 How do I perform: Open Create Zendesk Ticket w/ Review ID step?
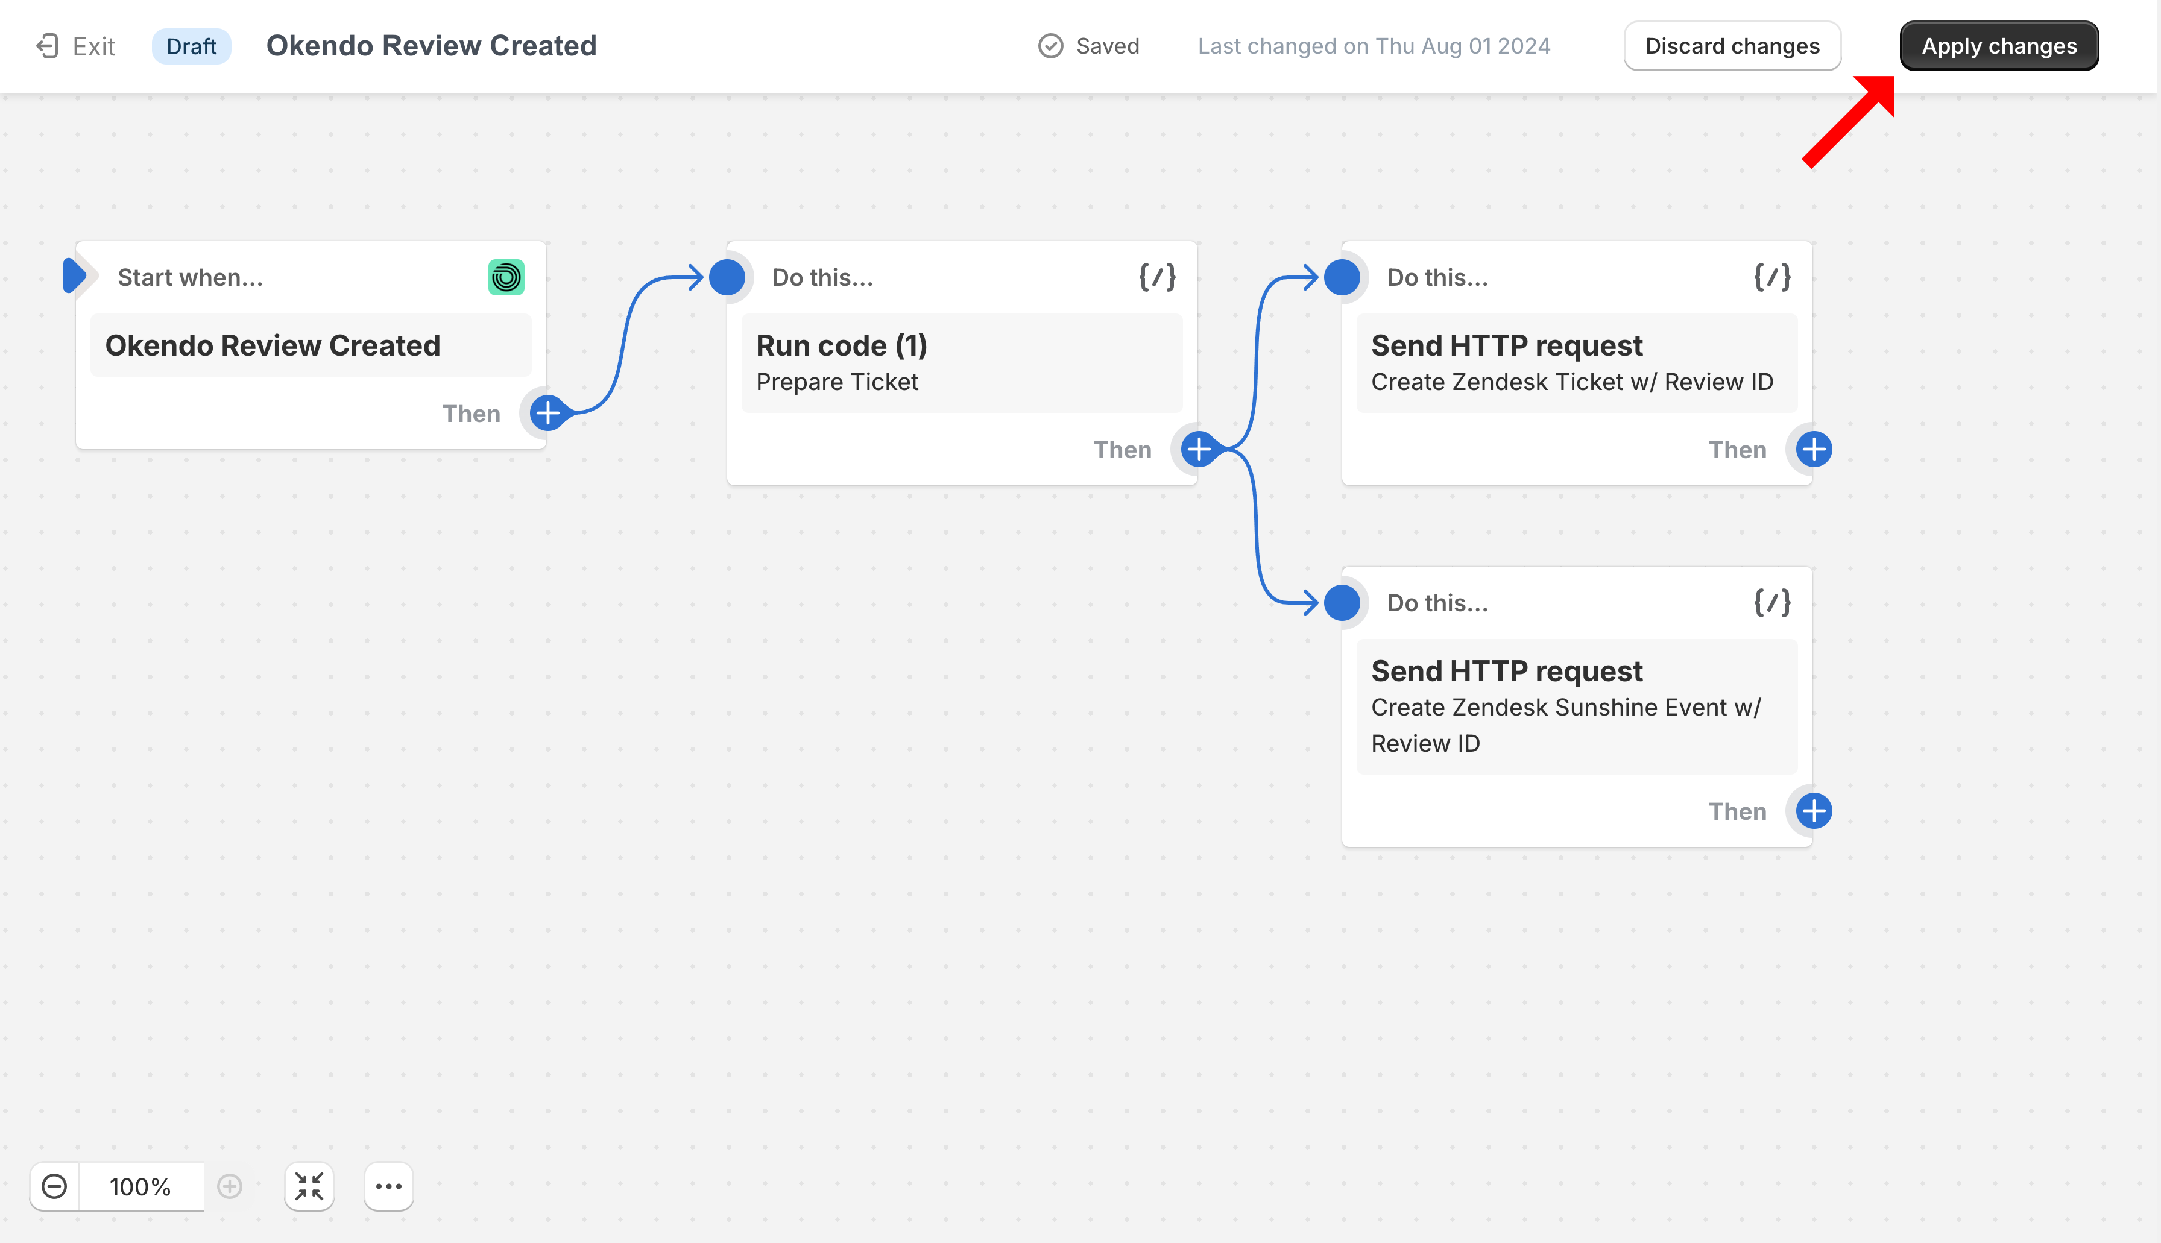coord(1576,363)
